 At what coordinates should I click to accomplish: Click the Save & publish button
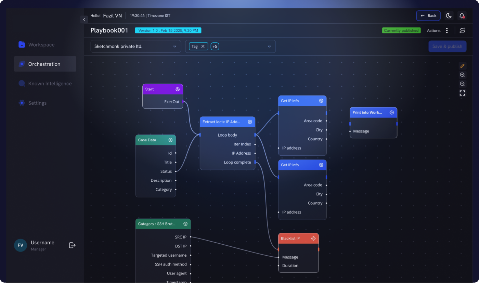(447, 47)
